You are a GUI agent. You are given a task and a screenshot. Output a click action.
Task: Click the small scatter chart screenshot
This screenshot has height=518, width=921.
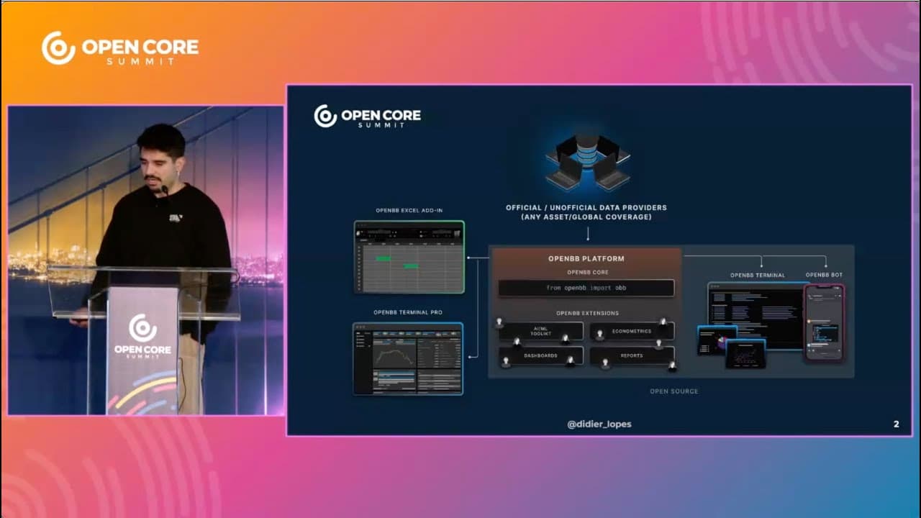point(745,354)
